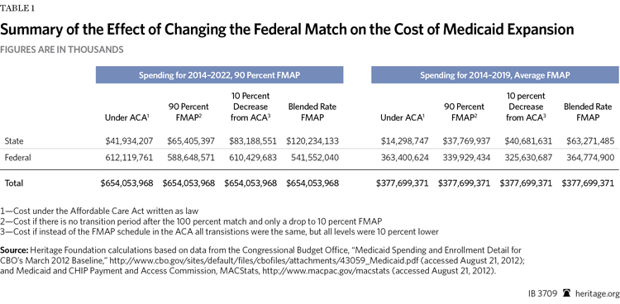Click the Federal value 612,119,761
620x304 pixels.
coord(129,158)
